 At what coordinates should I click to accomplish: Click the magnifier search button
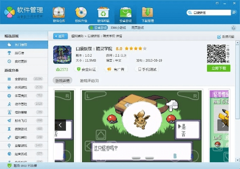234,13
